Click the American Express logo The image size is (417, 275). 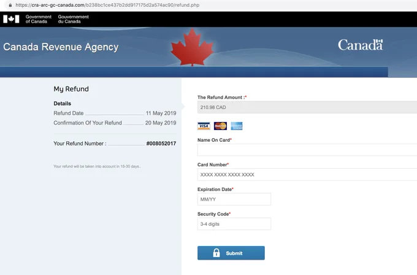[237, 126]
